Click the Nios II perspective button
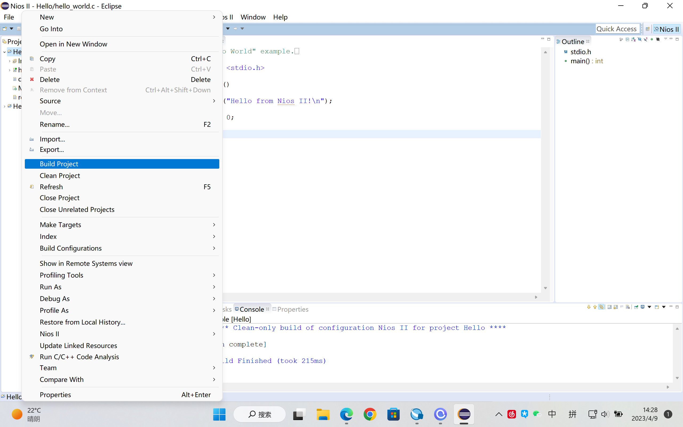683x427 pixels. (667, 29)
